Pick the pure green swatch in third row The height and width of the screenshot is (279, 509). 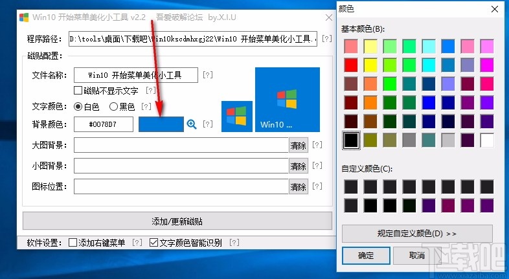390,84
